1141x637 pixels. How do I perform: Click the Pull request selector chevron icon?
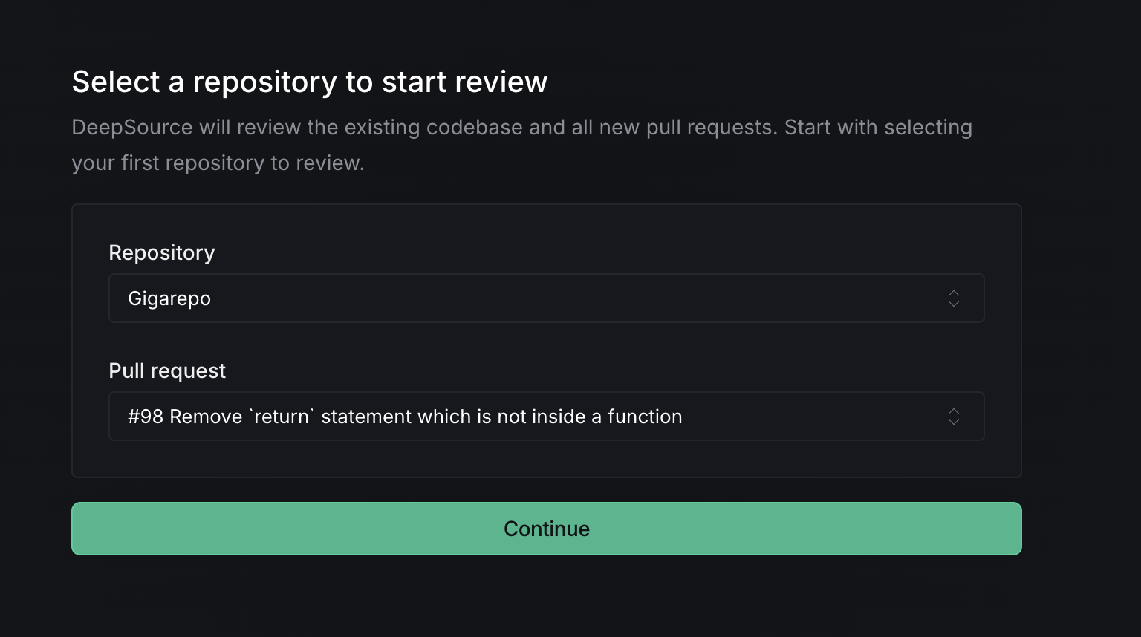point(954,416)
